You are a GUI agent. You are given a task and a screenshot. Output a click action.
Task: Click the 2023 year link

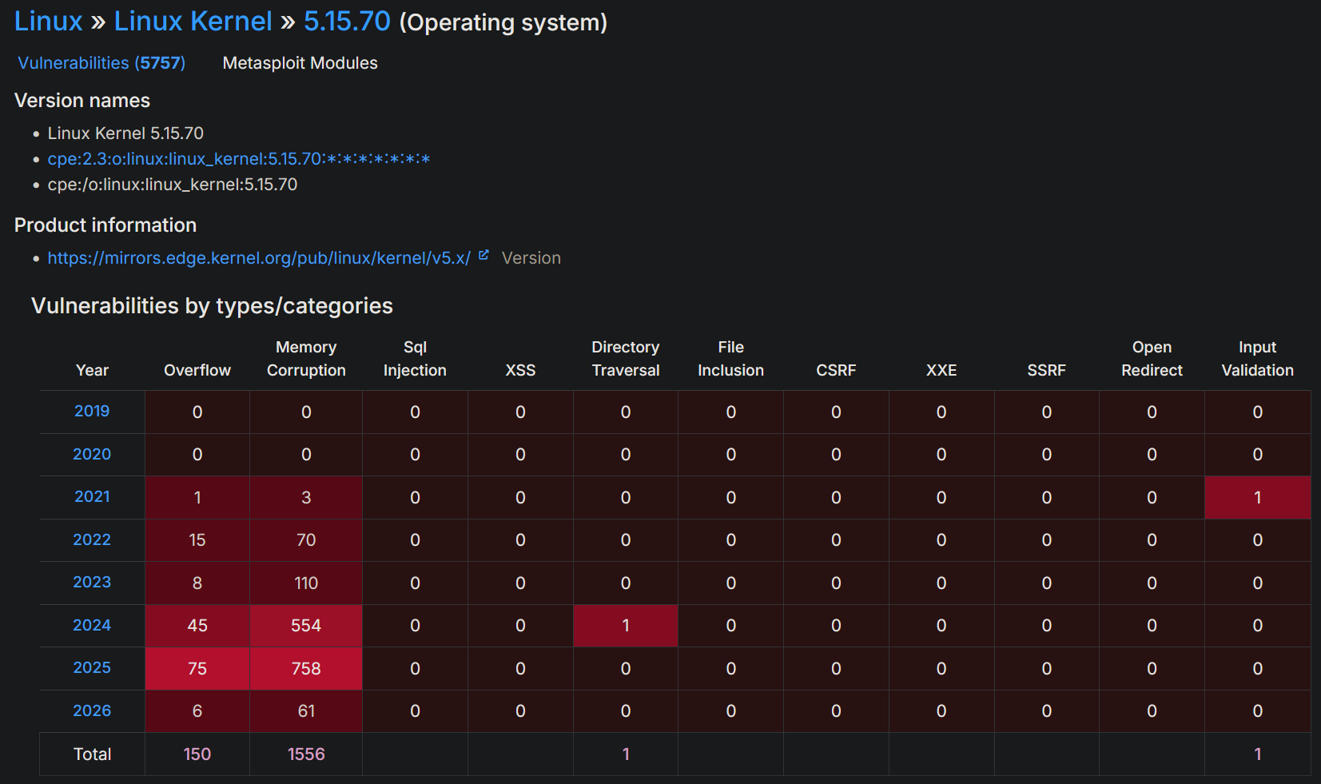(x=92, y=582)
